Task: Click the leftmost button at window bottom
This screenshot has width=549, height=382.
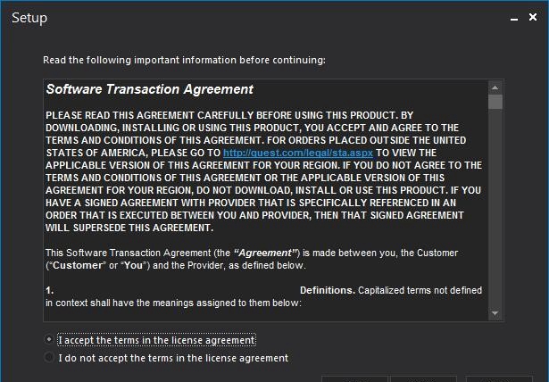Action: [354, 379]
